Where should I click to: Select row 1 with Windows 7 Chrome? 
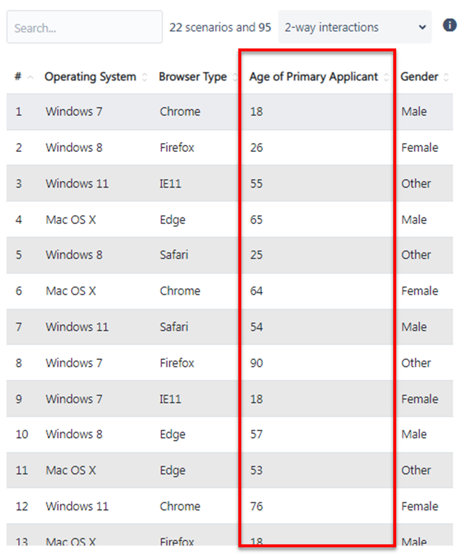point(229,112)
